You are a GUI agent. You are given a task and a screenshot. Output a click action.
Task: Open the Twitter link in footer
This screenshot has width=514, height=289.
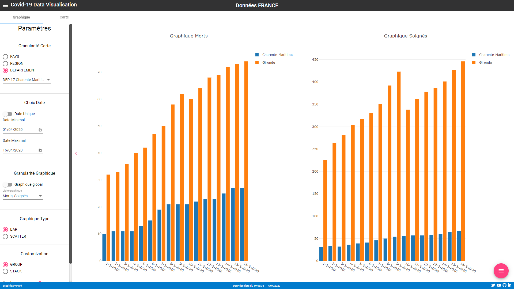point(493,285)
